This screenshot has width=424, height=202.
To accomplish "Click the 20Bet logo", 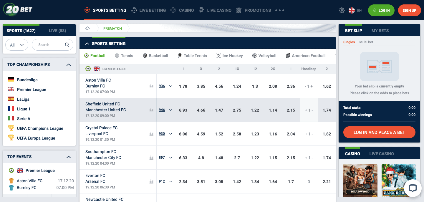I will [x=18, y=9].
